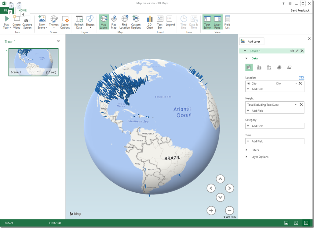Click first status bar view icon
314x228 pixels.
(x=287, y=223)
